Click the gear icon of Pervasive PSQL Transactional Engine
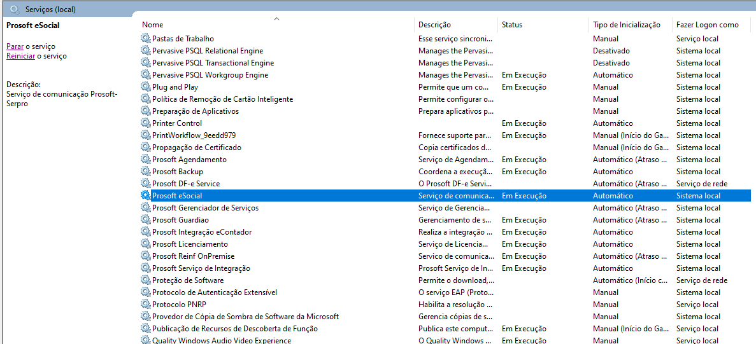This screenshot has height=344, width=756. click(x=146, y=62)
